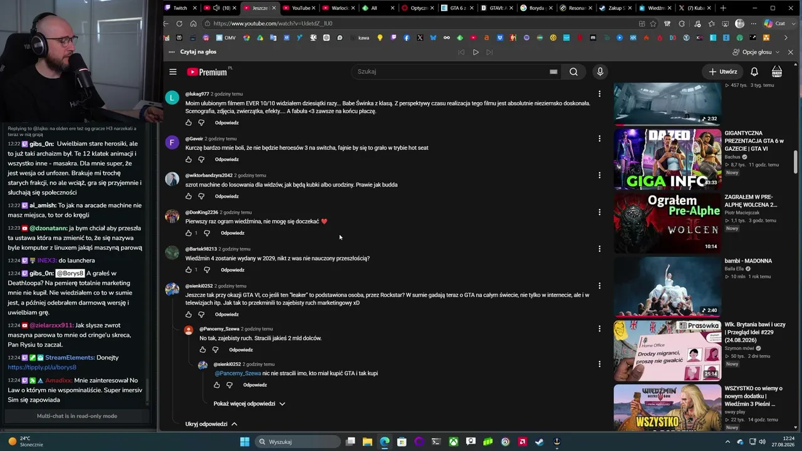
Task: Open the tipply.pl donation link in chat
Action: click(x=42, y=368)
